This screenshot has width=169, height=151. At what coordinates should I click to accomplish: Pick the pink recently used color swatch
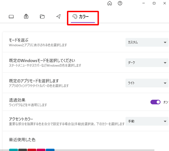coord(41,150)
